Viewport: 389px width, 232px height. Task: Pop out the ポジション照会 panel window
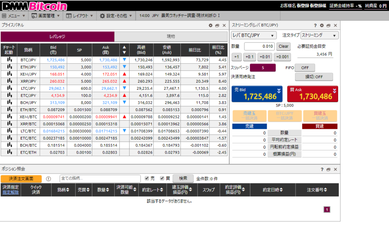click(x=328, y=169)
